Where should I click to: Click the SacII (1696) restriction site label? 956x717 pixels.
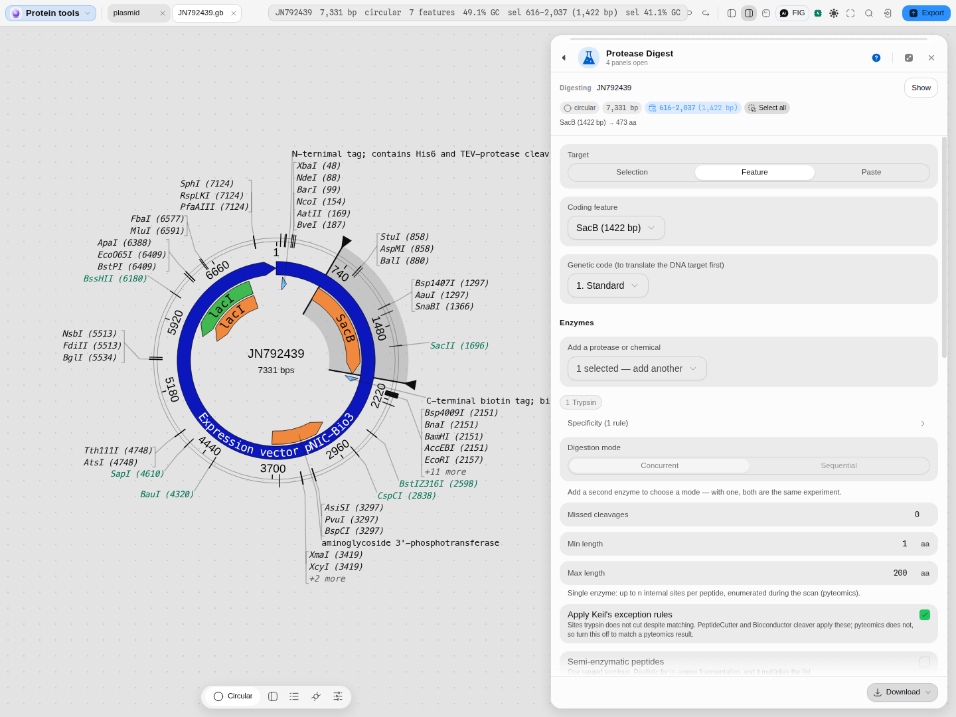pos(459,346)
